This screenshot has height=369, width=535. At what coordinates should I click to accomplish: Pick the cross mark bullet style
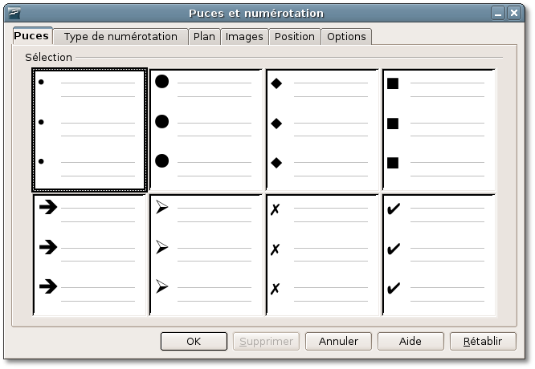point(322,255)
